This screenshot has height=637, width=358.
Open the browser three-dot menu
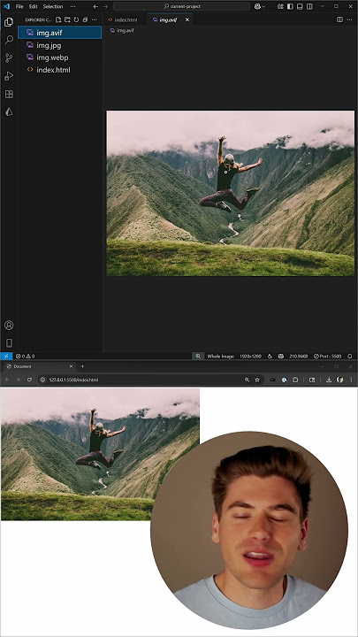point(351,380)
